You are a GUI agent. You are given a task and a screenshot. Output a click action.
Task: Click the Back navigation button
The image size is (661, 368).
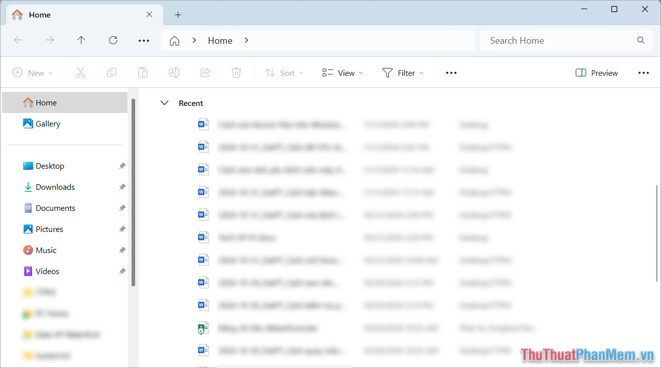[x=19, y=40]
